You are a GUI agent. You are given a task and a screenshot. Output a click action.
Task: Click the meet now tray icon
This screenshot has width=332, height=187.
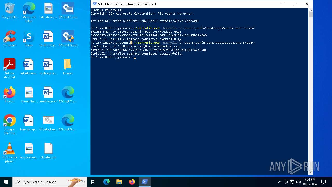tap(286, 182)
